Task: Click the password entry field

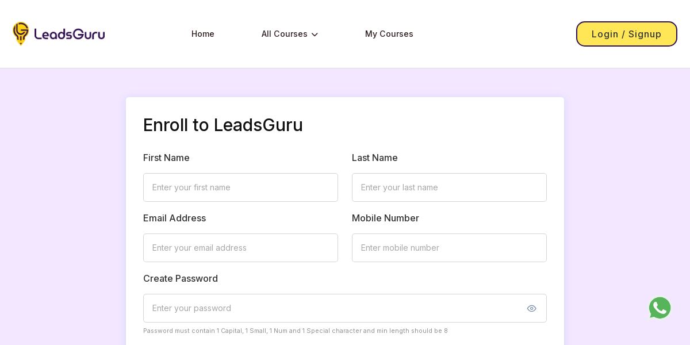Action: [x=333, y=308]
